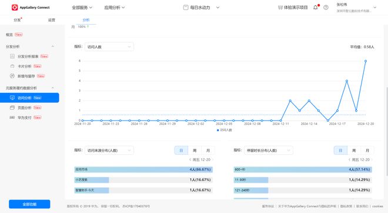Click the 11-30秒 1人(14.29%) bar
Viewport: 388px width, 213px height.
click(x=303, y=180)
